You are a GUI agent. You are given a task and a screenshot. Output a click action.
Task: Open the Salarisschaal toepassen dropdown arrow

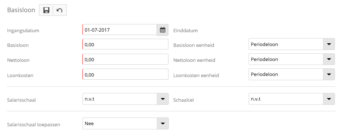(163, 123)
